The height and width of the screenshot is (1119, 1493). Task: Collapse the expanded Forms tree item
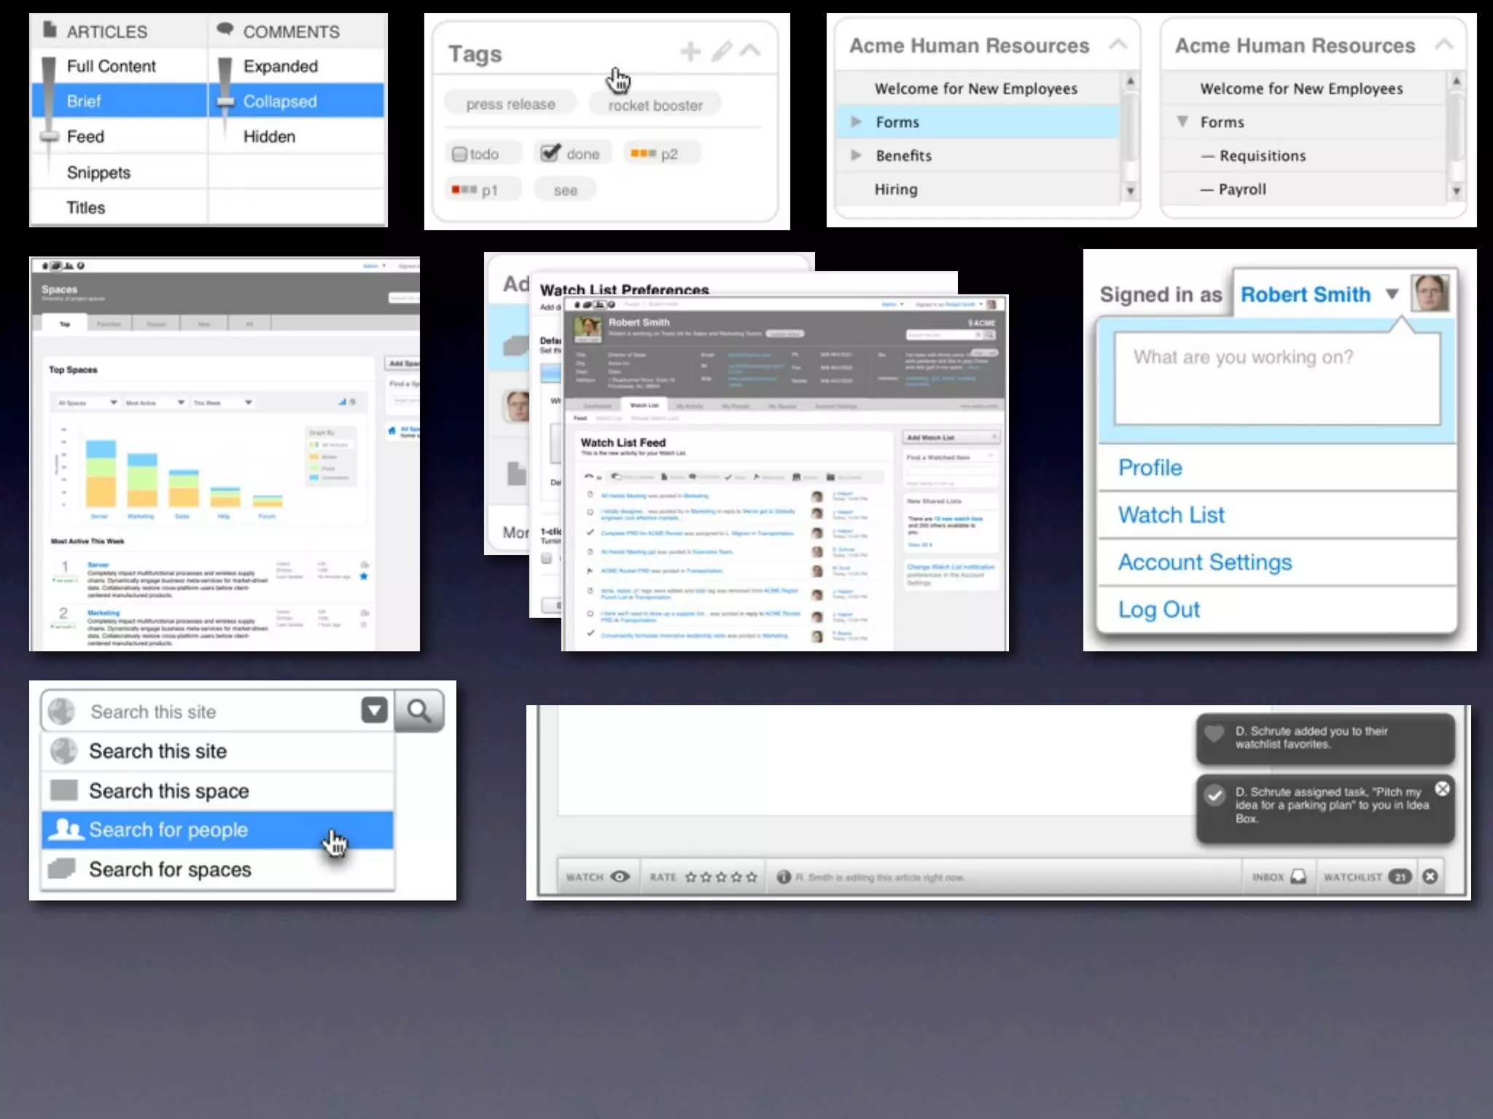click(1182, 121)
